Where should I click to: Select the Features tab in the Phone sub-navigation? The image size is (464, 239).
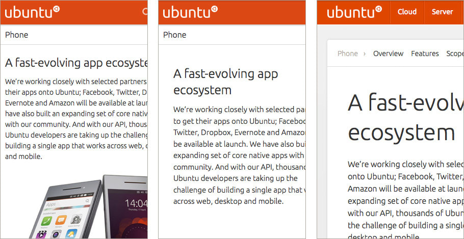[425, 54]
